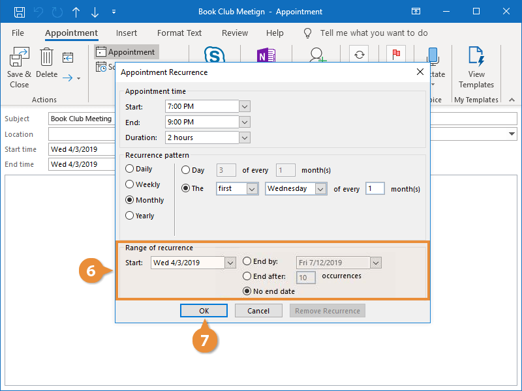
Task: Switch to the Format Text tab
Action: [x=179, y=33]
